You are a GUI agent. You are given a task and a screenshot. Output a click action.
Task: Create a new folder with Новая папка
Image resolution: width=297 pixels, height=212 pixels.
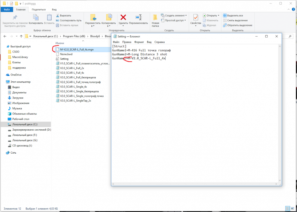[x=155, y=20]
